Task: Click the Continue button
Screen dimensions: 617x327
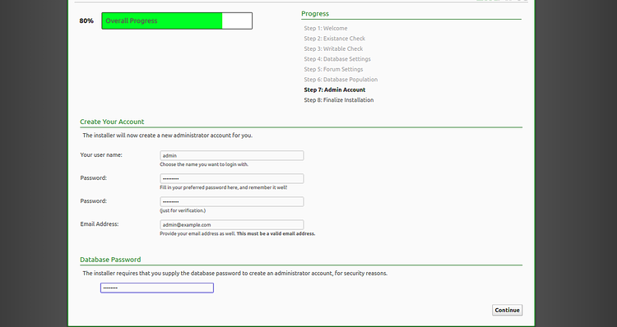Action: [x=508, y=310]
